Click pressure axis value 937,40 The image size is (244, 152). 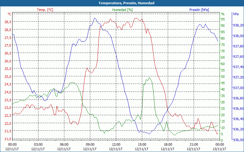pos(238,67)
